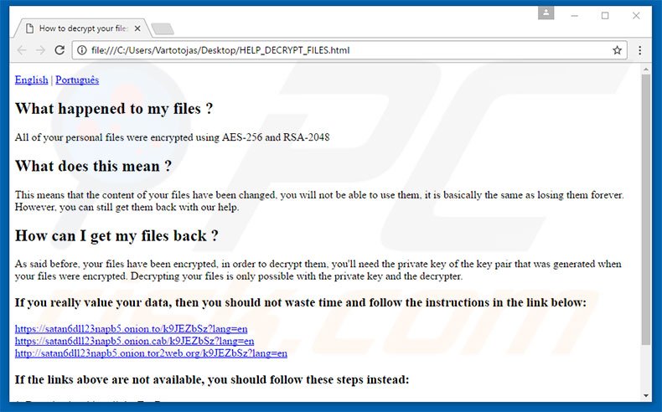
Task: Select the 'How to decrypt your files' tab
Action: 82,28
